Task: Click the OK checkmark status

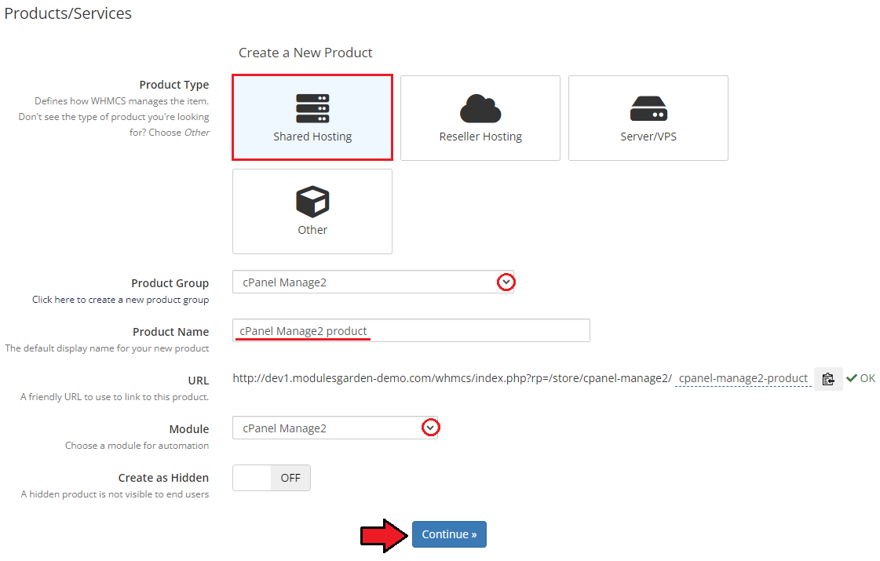Action: click(x=860, y=378)
